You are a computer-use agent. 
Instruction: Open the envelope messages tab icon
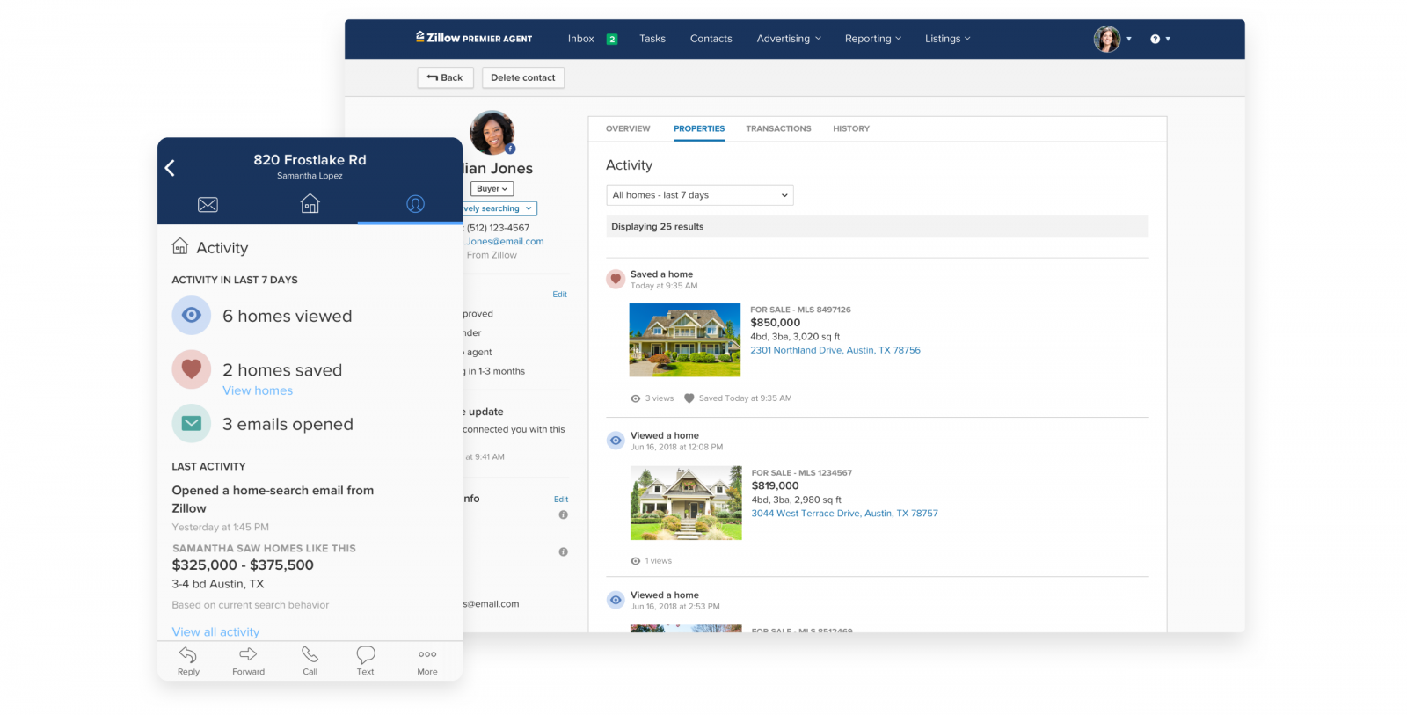point(208,205)
